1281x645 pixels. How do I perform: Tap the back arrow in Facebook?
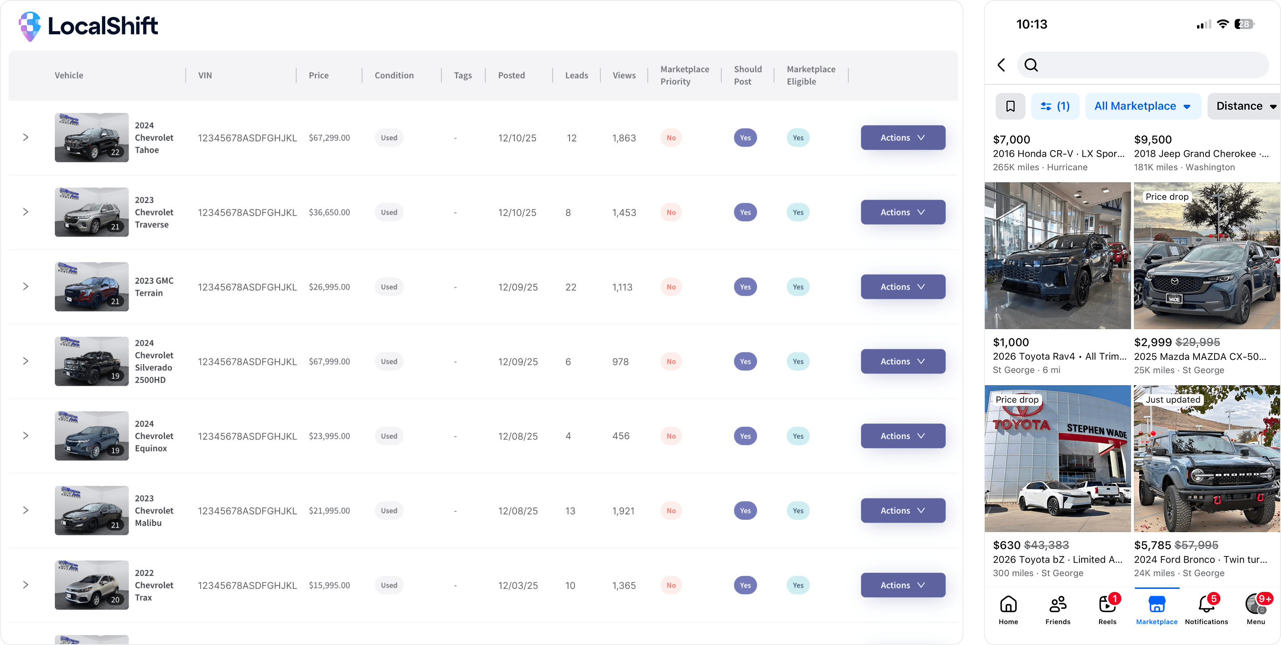(x=1001, y=65)
